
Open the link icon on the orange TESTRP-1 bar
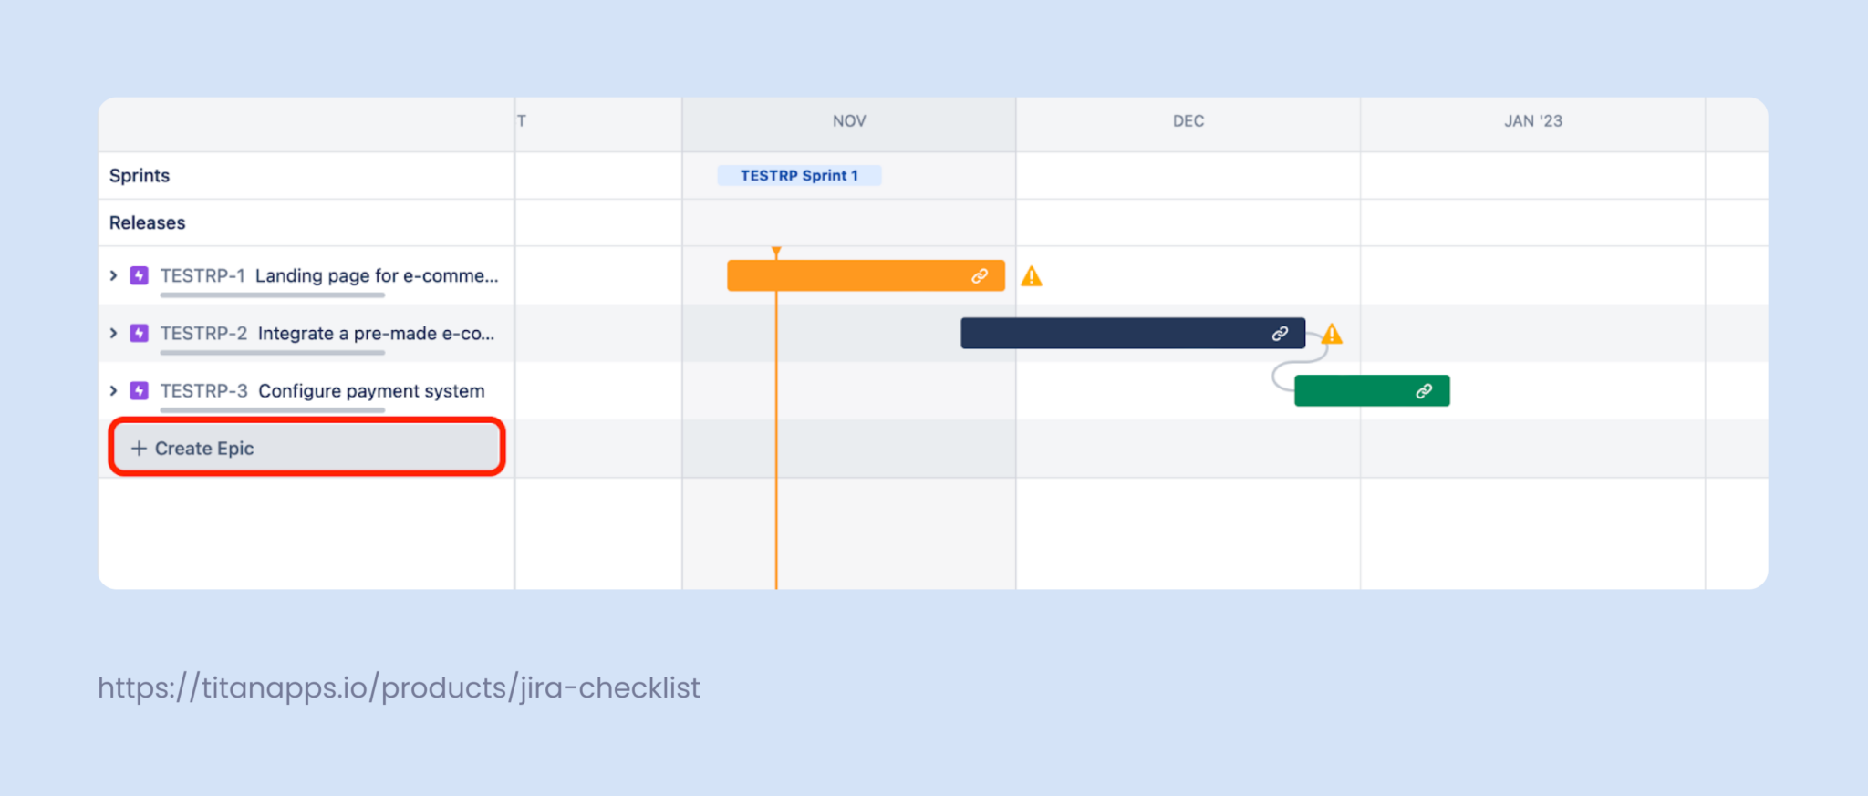[980, 274]
